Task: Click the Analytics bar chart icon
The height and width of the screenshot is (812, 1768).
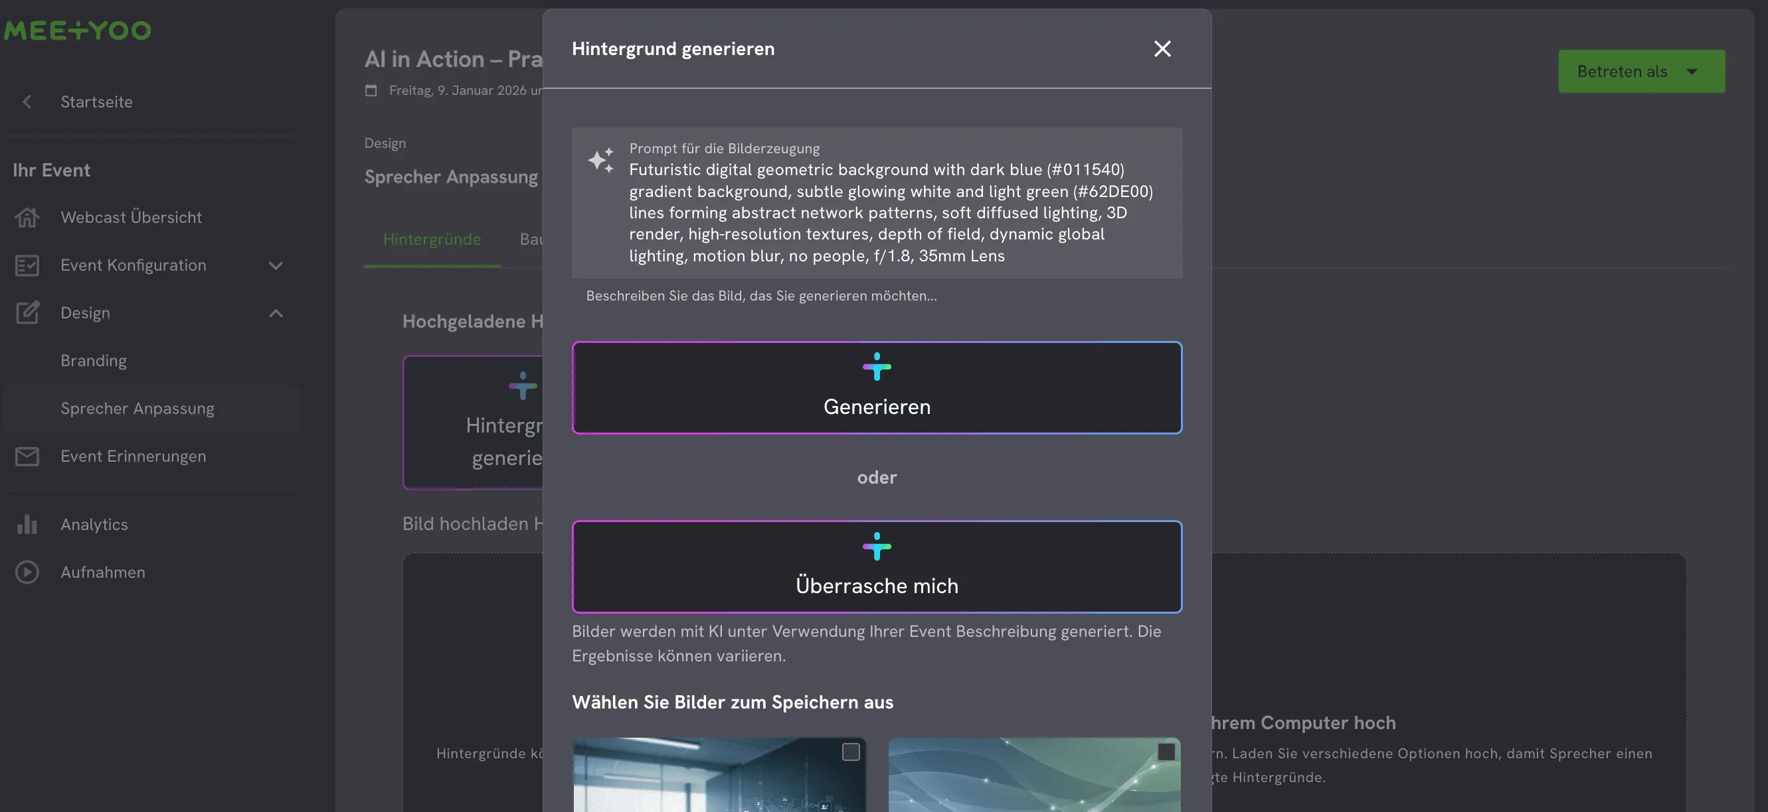Action: click(x=27, y=524)
